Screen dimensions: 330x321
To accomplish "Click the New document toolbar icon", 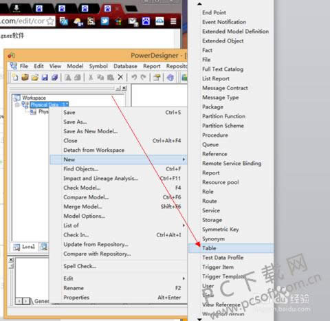I will pyautogui.click(x=15, y=78).
